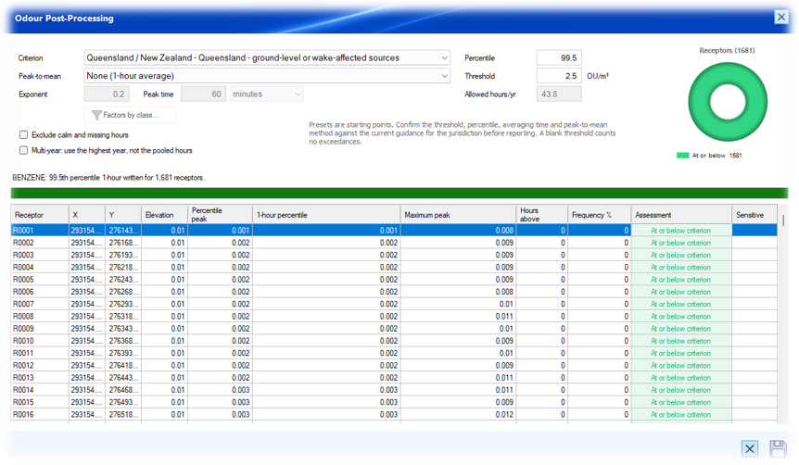
Task: Select receptor row R0003
Action: [394, 255]
